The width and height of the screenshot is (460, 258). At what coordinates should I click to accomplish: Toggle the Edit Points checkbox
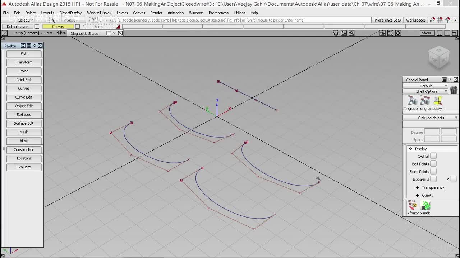(433, 164)
